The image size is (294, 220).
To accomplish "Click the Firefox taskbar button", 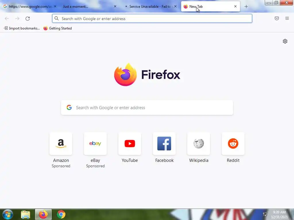I will (x=43, y=214).
